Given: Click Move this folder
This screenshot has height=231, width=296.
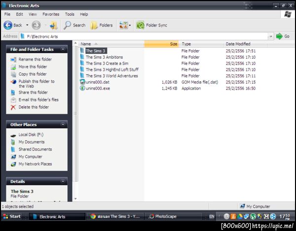Looking at the screenshot, I should [x=33, y=66].
